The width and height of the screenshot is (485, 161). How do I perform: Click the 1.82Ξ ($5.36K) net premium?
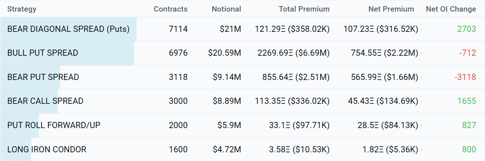coord(390,149)
